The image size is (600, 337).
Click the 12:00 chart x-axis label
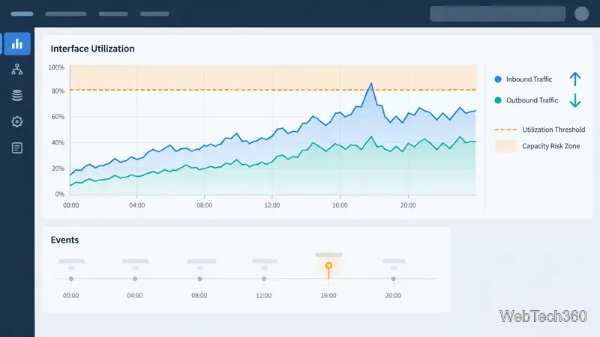[272, 205]
